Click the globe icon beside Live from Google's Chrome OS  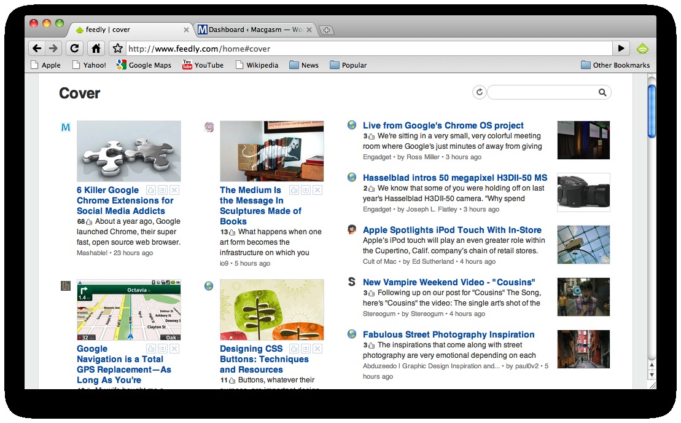click(x=352, y=125)
